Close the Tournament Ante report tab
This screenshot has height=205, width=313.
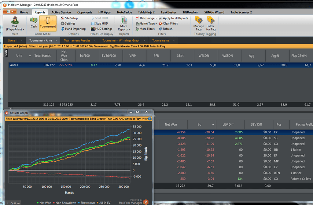(x=56, y=40)
